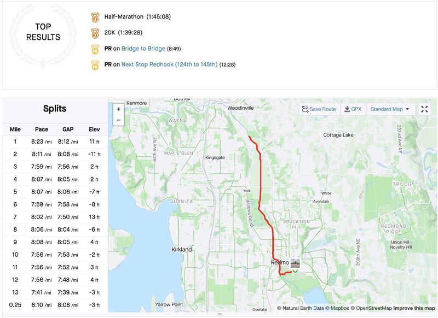The height and width of the screenshot is (318, 438).
Task: Open Next Stop Redhook segment link
Action: click(169, 64)
